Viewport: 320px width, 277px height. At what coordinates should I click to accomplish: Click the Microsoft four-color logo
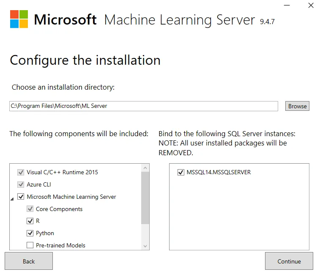(x=19, y=19)
